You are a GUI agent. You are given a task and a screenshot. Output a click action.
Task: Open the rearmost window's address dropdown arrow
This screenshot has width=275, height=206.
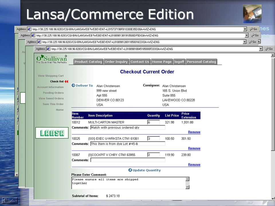click(x=245, y=29)
